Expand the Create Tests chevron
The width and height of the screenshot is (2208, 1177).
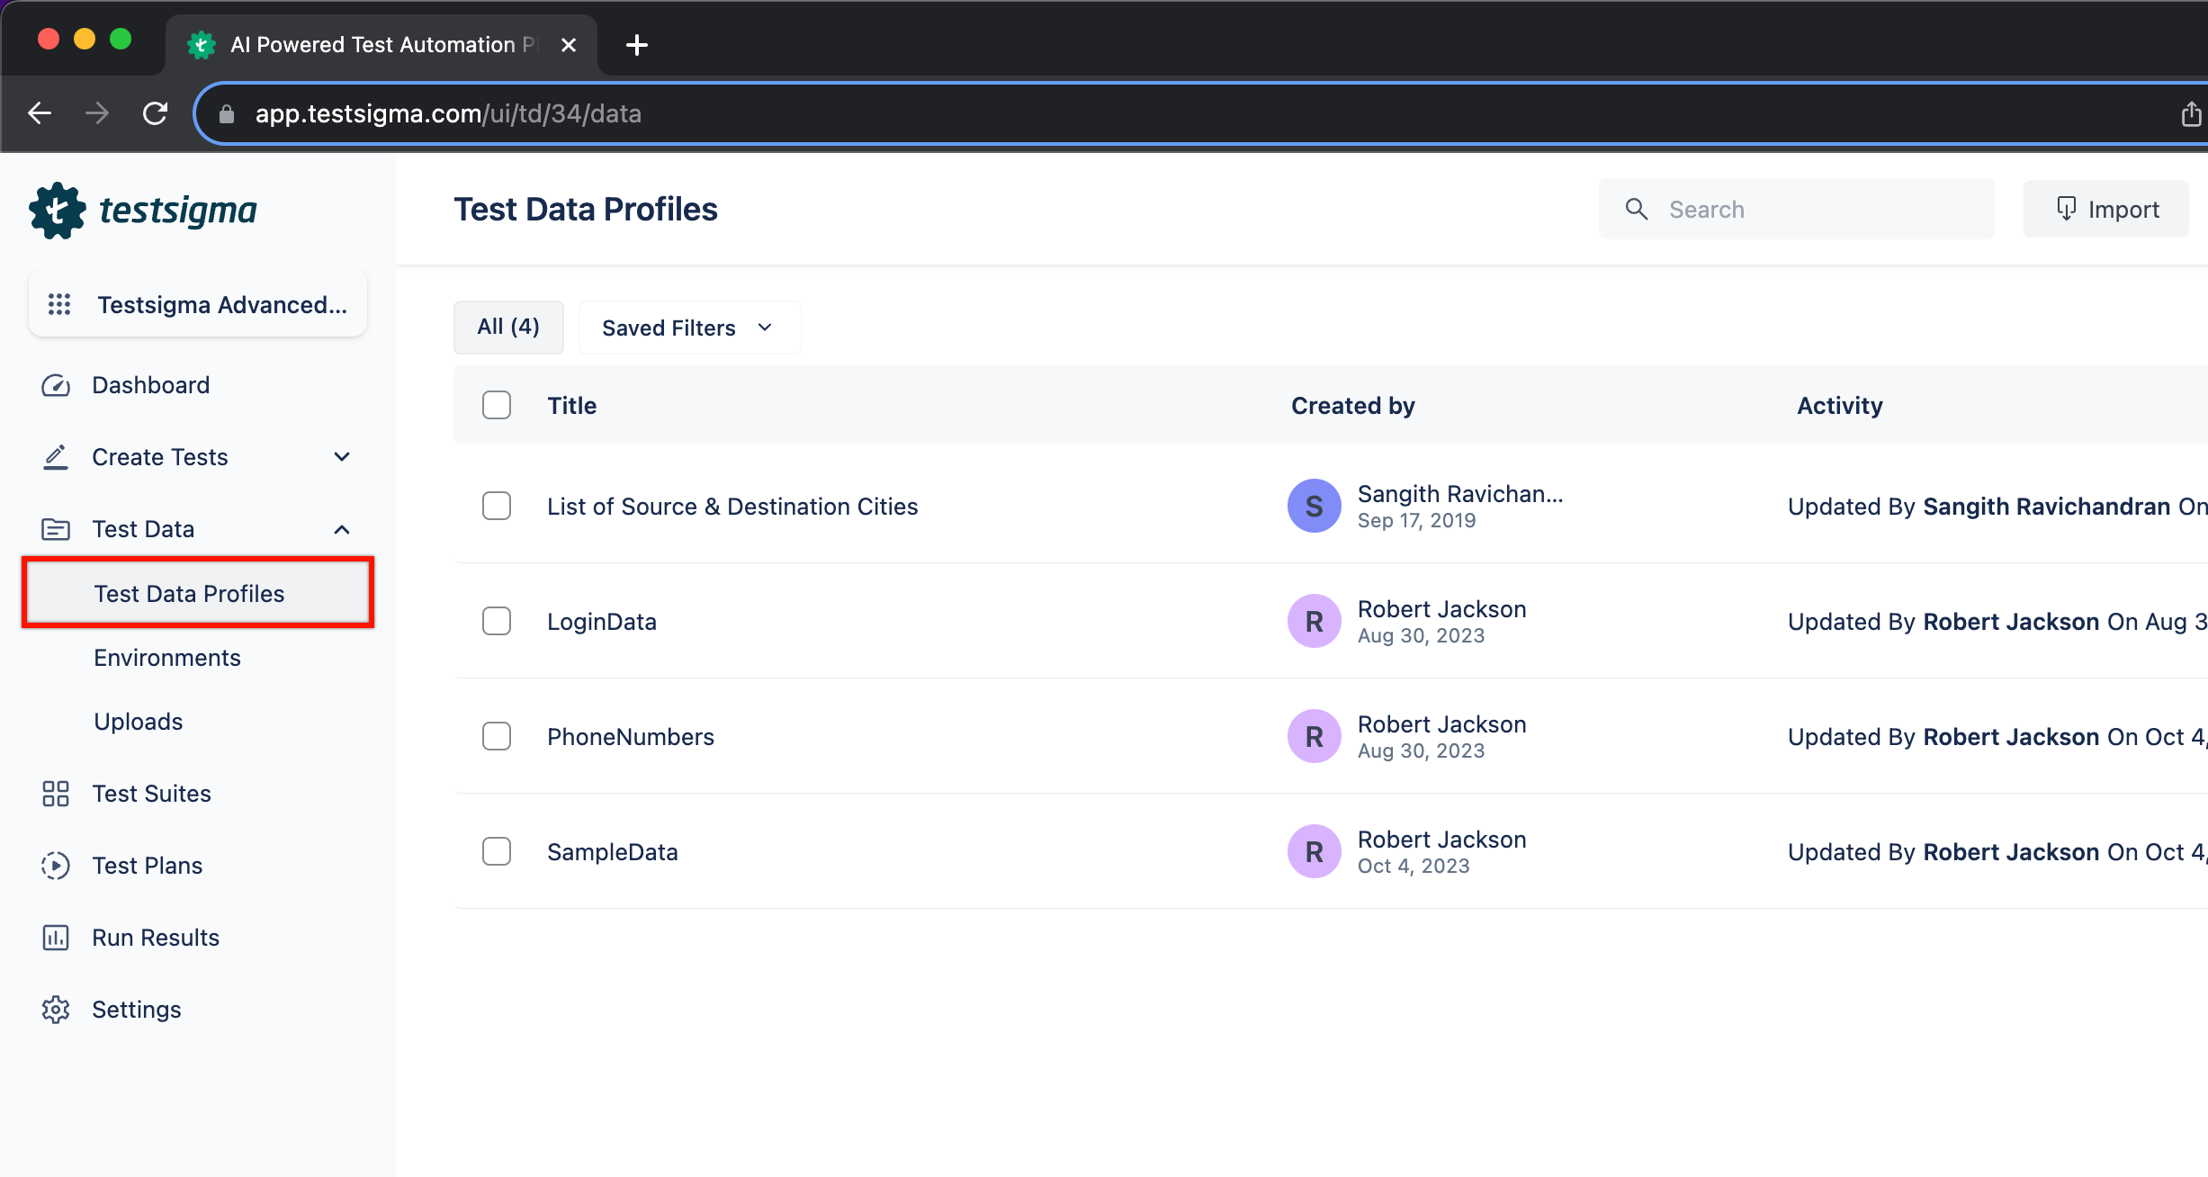coord(342,457)
